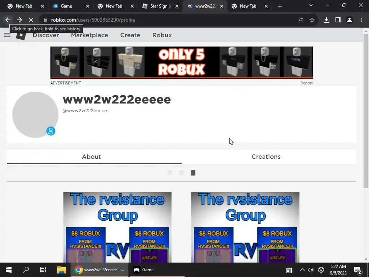The height and width of the screenshot is (277, 369).
Task: Click the right rvsistance Group ad image
Action: point(245,227)
